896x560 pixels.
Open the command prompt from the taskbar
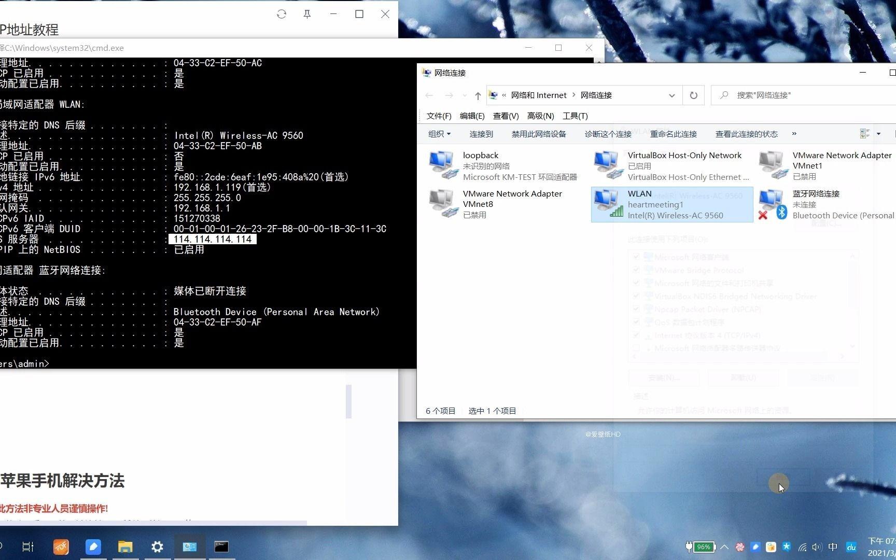pyautogui.click(x=221, y=546)
